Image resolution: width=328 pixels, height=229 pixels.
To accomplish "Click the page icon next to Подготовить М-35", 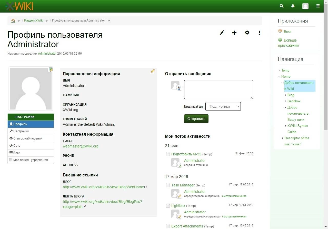I will (x=168, y=154).
